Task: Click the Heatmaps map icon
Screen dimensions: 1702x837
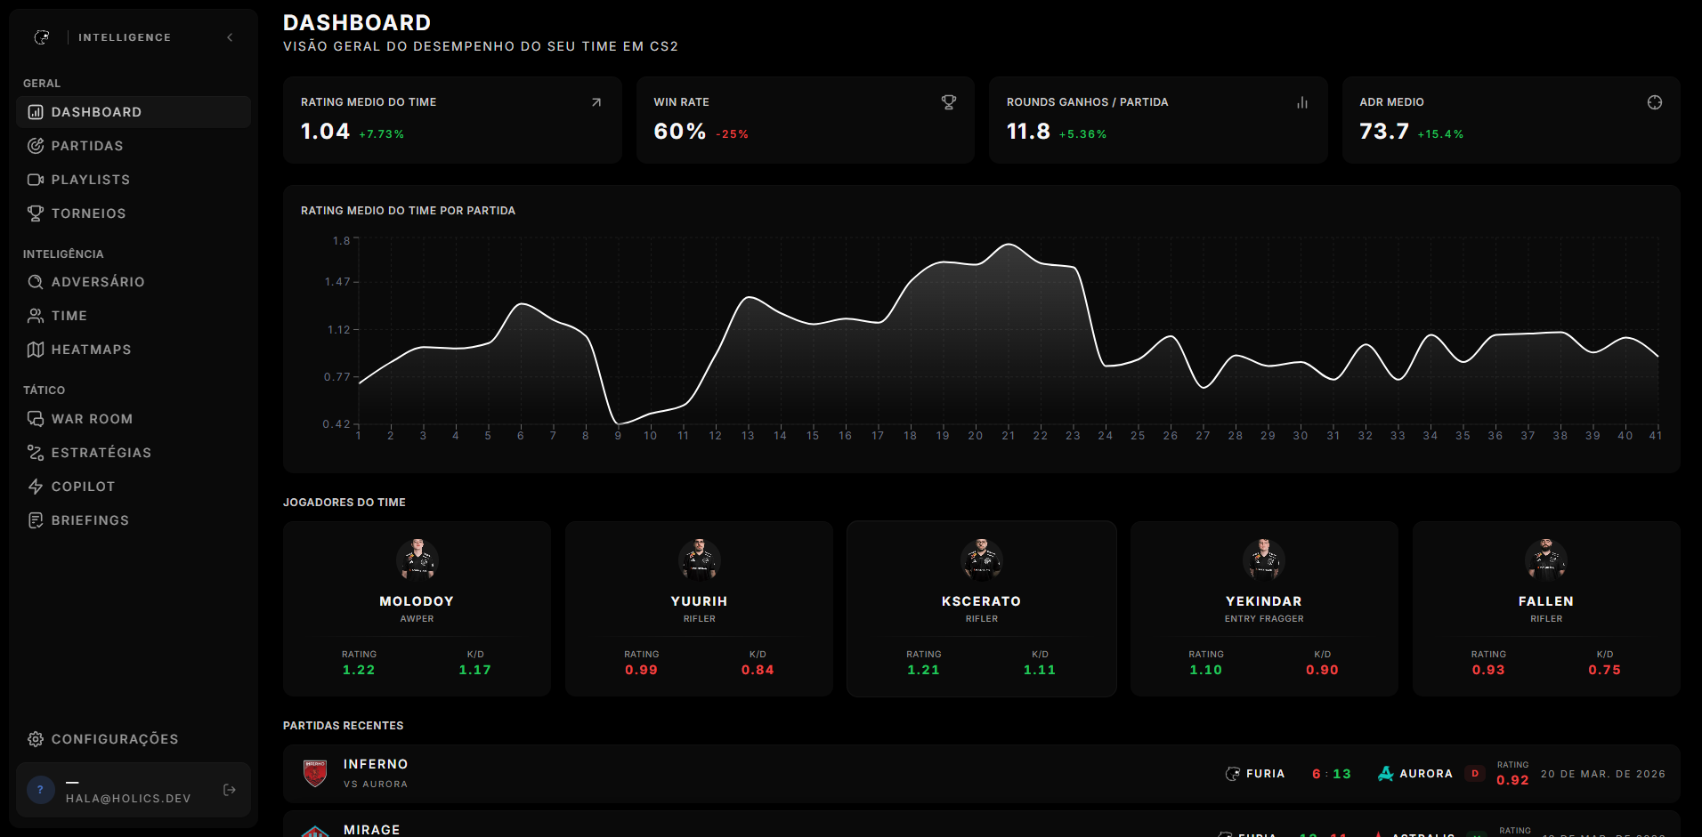Action: click(x=36, y=350)
